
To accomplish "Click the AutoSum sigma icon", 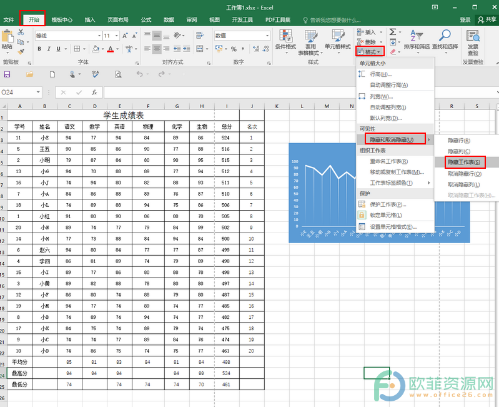I will pos(393,32).
